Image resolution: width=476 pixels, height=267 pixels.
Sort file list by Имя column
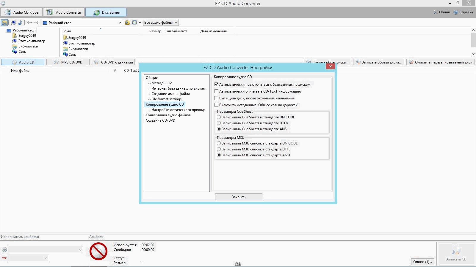pos(67,31)
